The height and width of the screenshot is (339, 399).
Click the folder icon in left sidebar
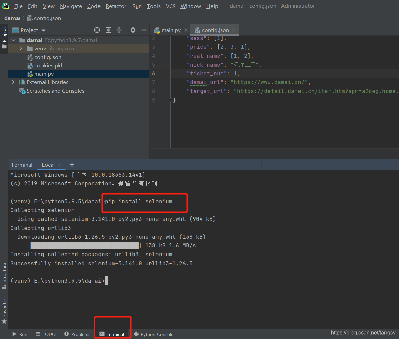pos(4,47)
